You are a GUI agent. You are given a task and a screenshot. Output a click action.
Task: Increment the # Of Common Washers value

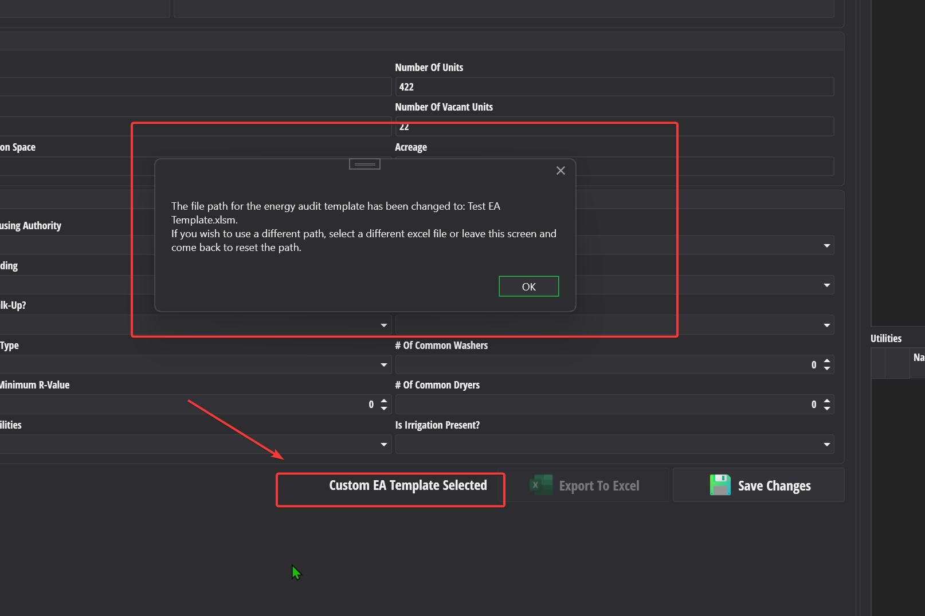826,361
